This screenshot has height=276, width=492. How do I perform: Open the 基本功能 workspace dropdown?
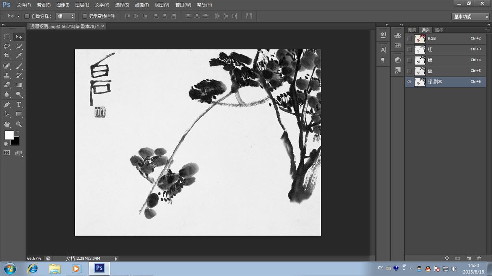470,17
